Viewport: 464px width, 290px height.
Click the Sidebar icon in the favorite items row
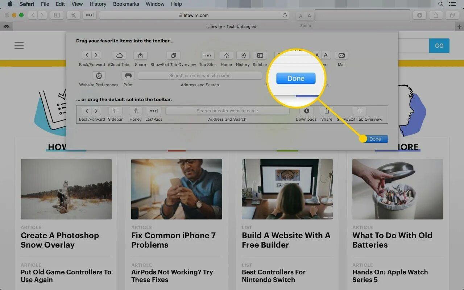click(x=260, y=55)
